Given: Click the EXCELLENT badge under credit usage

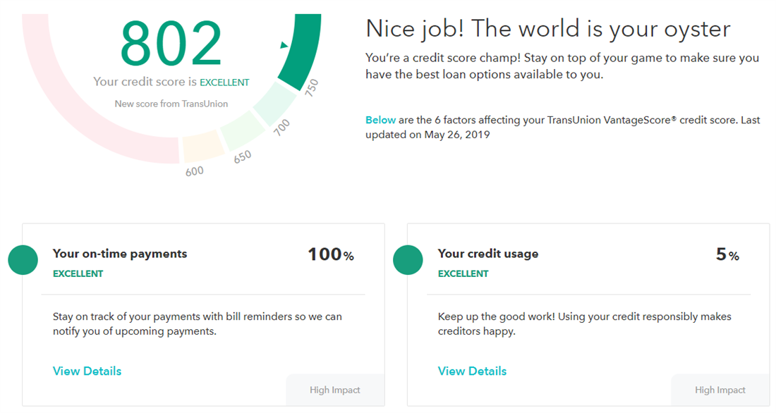Looking at the screenshot, I should 463,273.
